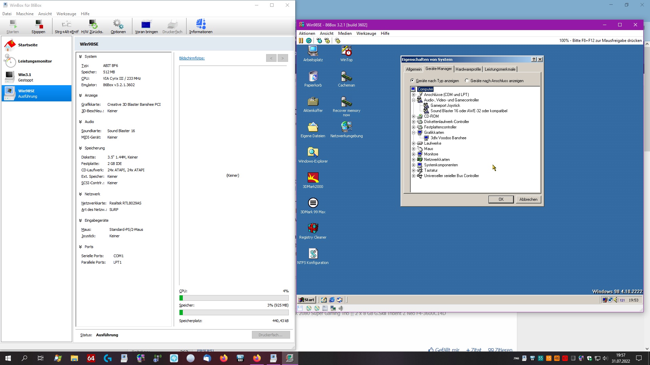Expand the Netzwerkkarten tree node
The height and width of the screenshot is (365, 650).
point(413,160)
